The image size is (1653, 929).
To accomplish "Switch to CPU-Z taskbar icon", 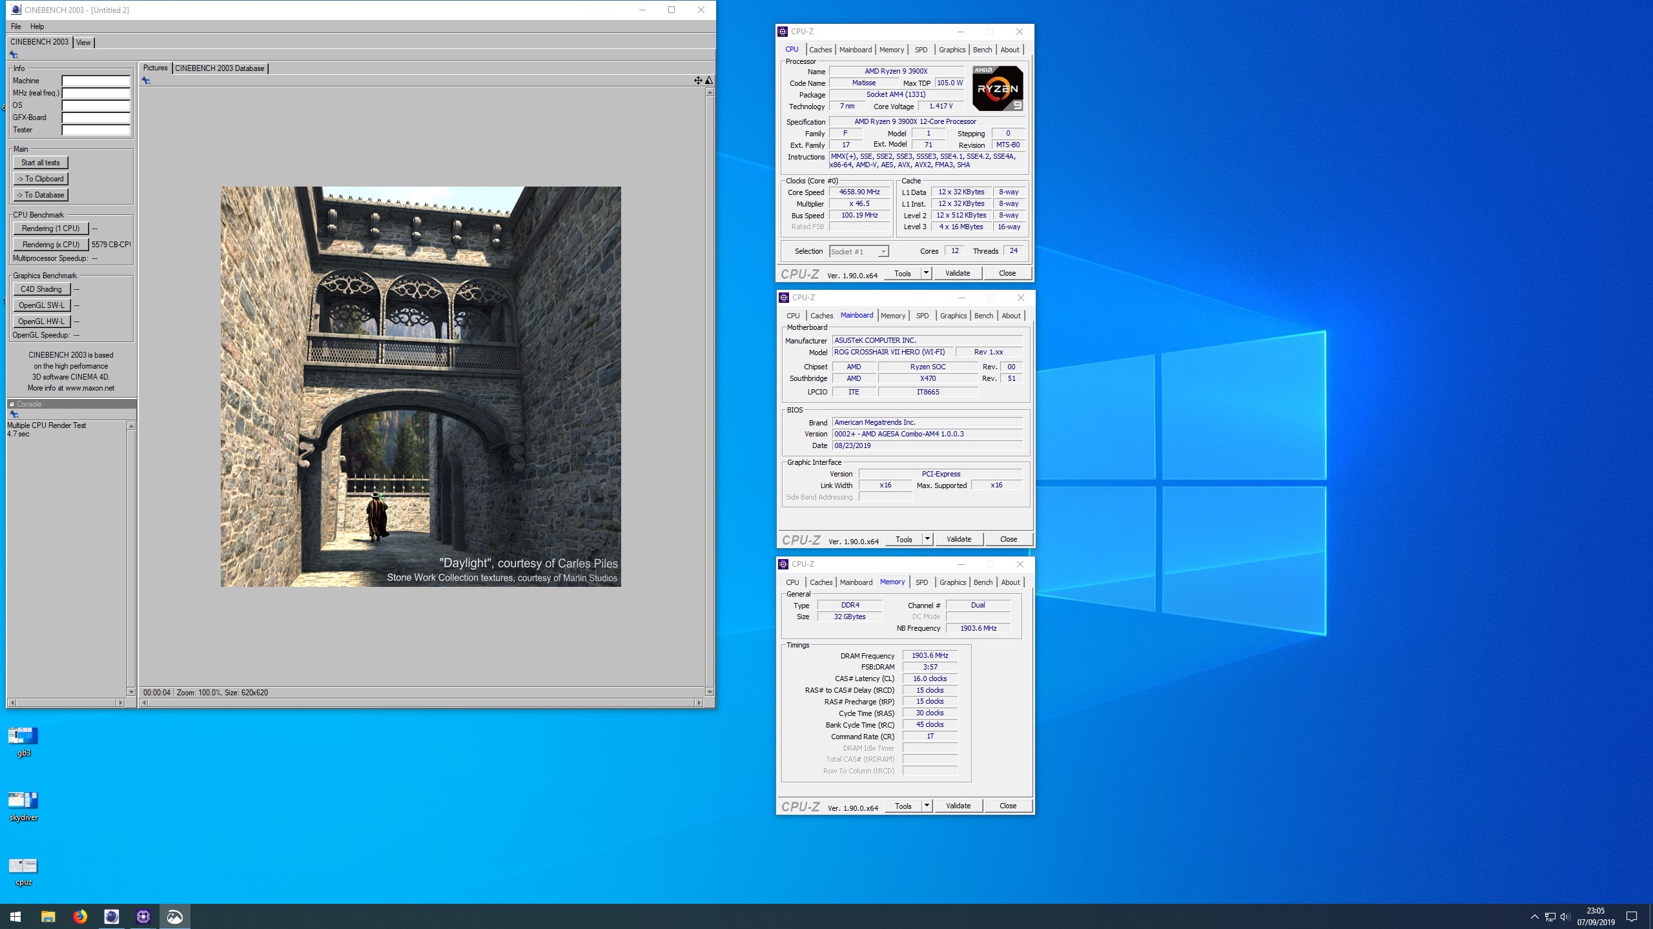I will 143,916.
